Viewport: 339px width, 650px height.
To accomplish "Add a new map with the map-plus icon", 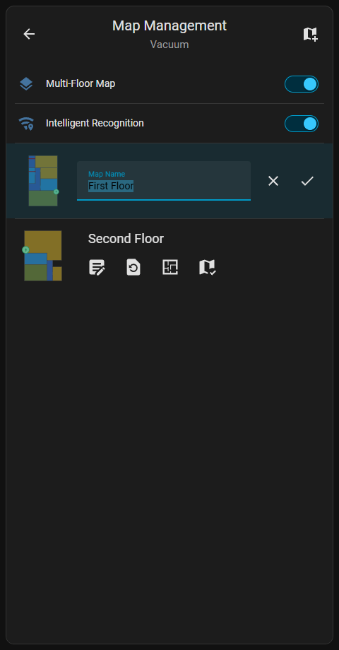I will [x=310, y=35].
